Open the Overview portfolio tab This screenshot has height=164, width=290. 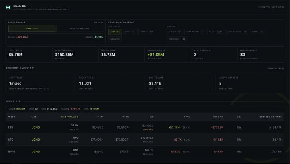115,32
